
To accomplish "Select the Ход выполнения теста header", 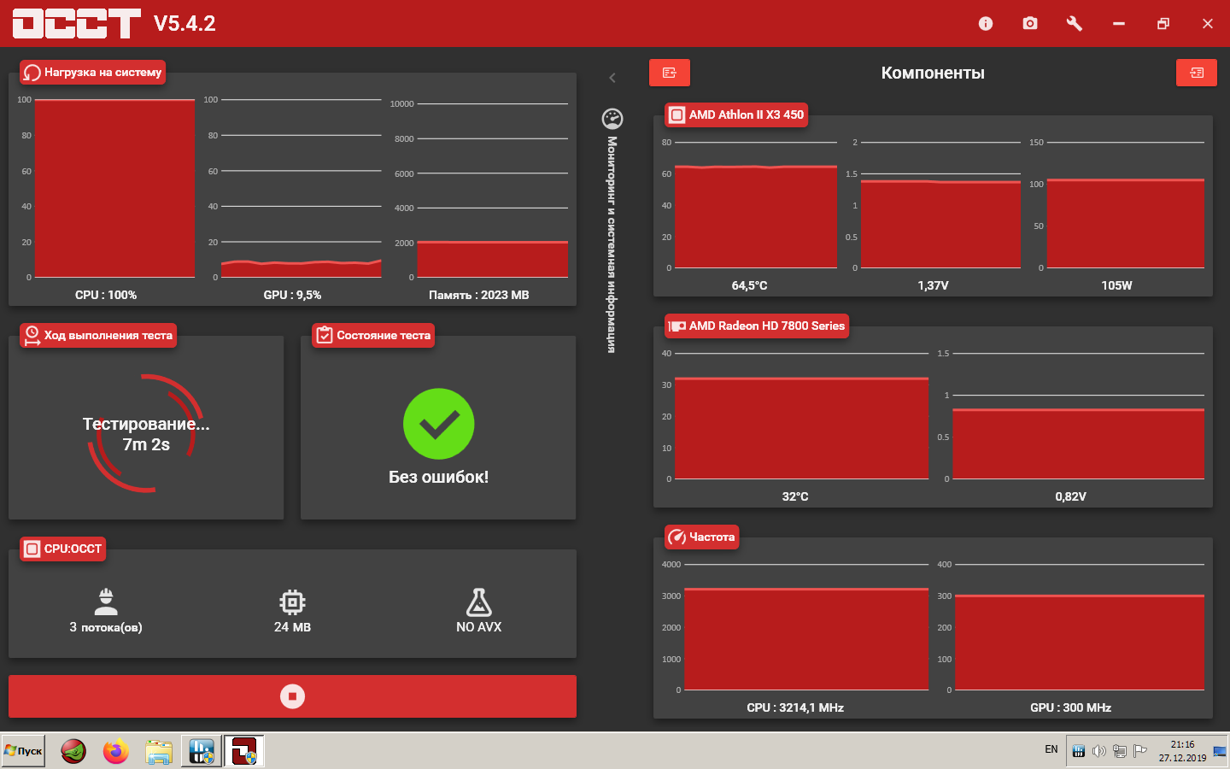I will (x=98, y=336).
